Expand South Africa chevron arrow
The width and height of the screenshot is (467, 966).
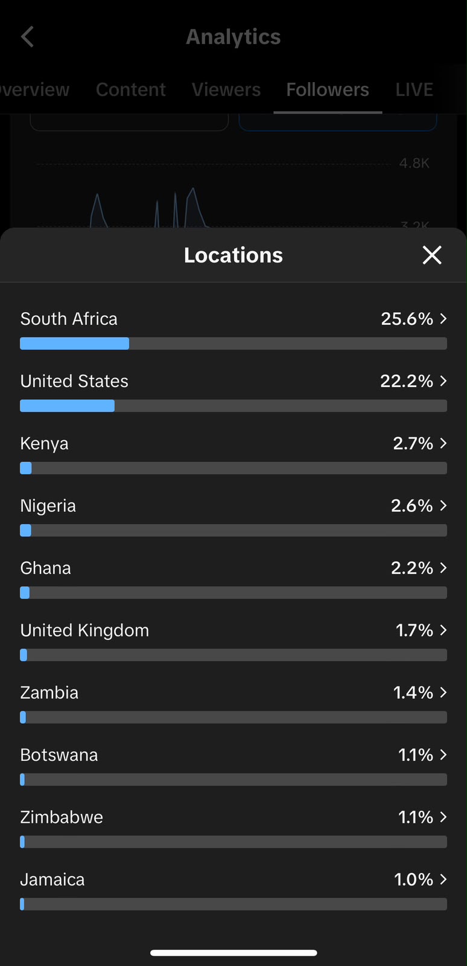coord(443,318)
